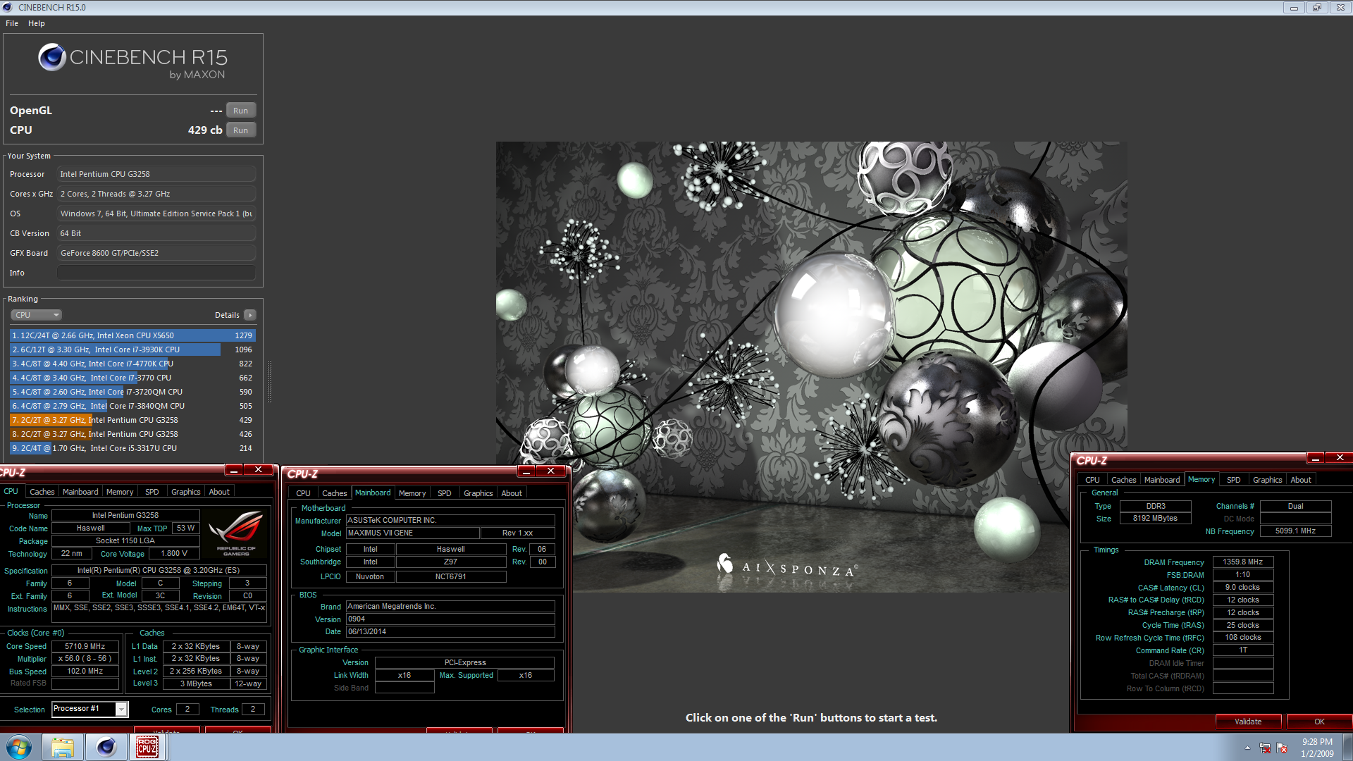1353x761 pixels.
Task: Select ranking row Intel Core i7-3720QM CPU
Action: coord(132,392)
